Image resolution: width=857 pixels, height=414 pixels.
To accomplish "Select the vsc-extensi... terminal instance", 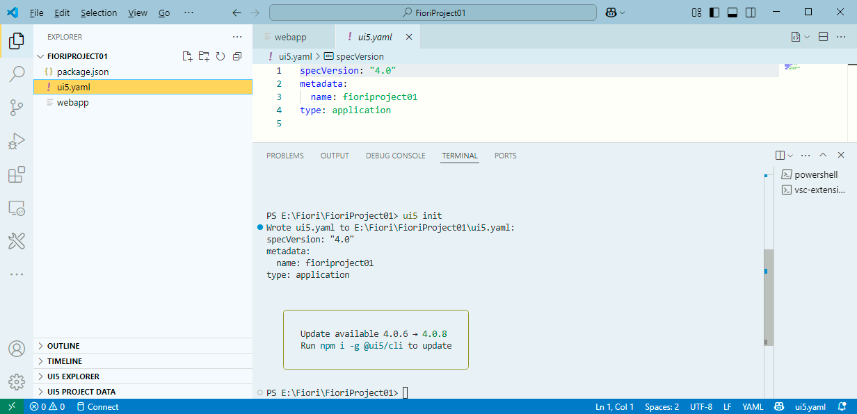I will 814,190.
